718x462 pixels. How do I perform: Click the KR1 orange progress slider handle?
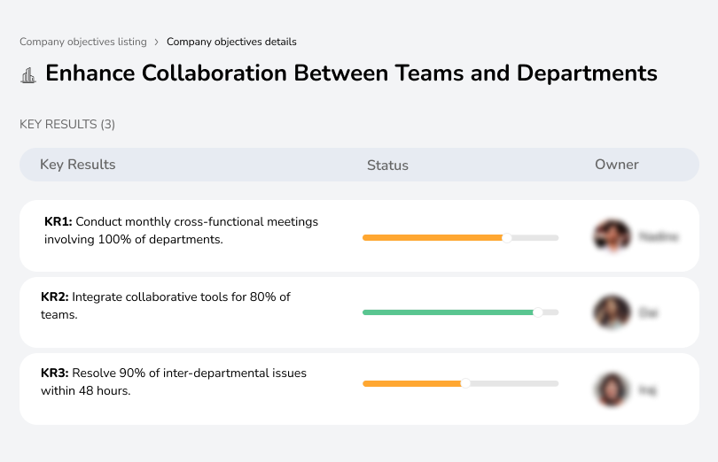[506, 238]
